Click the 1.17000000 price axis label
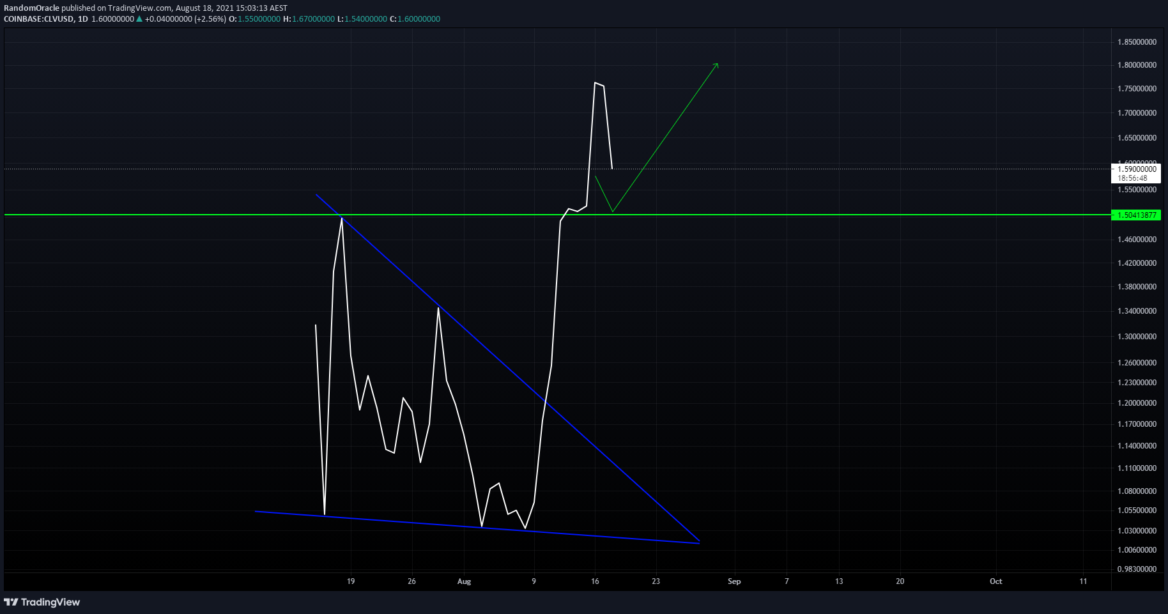Screen dimensions: 1168x614 (1137, 424)
